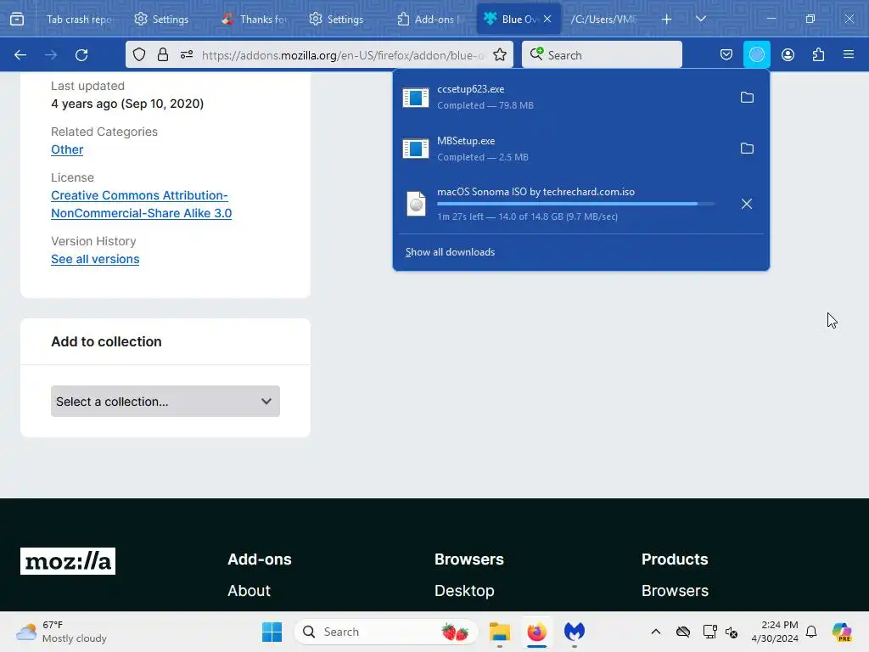869x652 pixels.
Task: Focus the browser Search box
Action: coord(602,55)
